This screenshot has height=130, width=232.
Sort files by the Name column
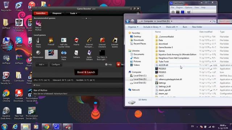click(158, 32)
